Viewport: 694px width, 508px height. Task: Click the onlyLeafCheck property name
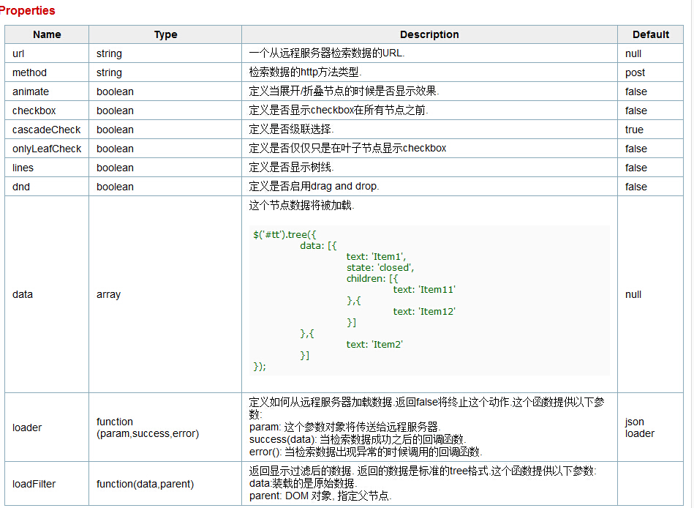(x=47, y=149)
